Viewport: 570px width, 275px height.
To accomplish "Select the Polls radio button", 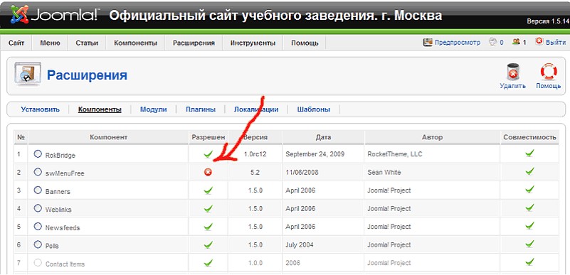I will pyautogui.click(x=38, y=244).
